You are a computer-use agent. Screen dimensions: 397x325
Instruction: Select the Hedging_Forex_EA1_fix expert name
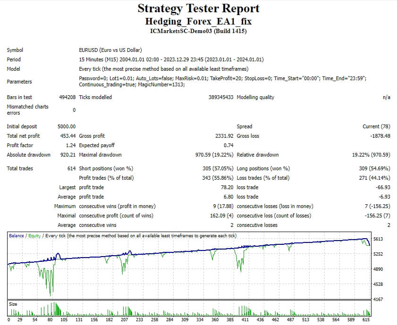198,21
